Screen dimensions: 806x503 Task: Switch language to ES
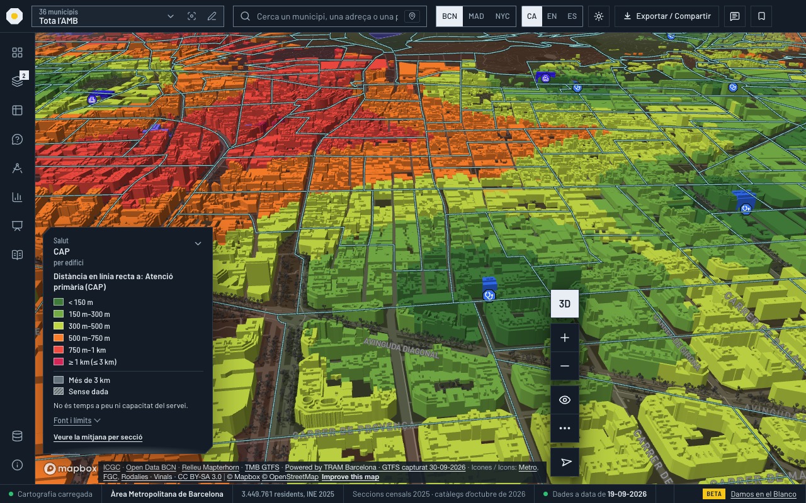point(572,16)
